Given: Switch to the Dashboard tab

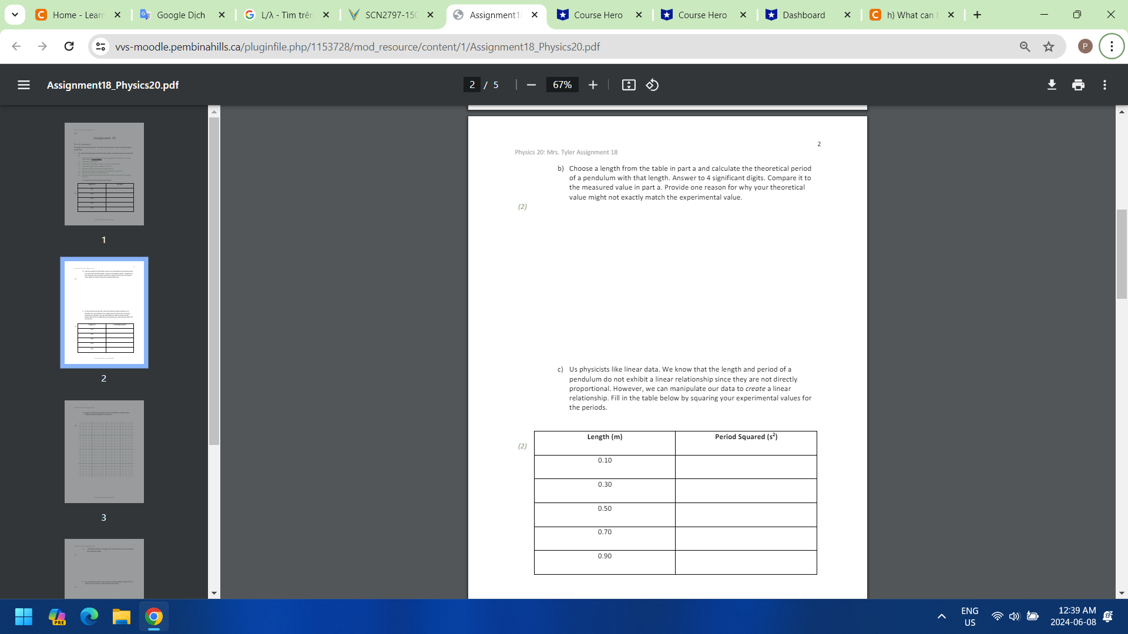Looking at the screenshot, I should click(x=803, y=15).
